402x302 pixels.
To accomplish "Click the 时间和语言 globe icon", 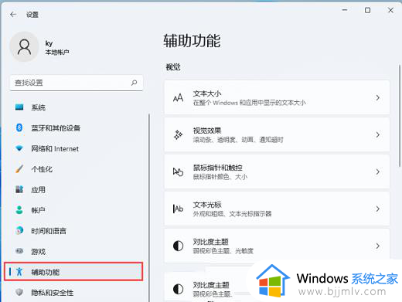I will pos(19,231).
